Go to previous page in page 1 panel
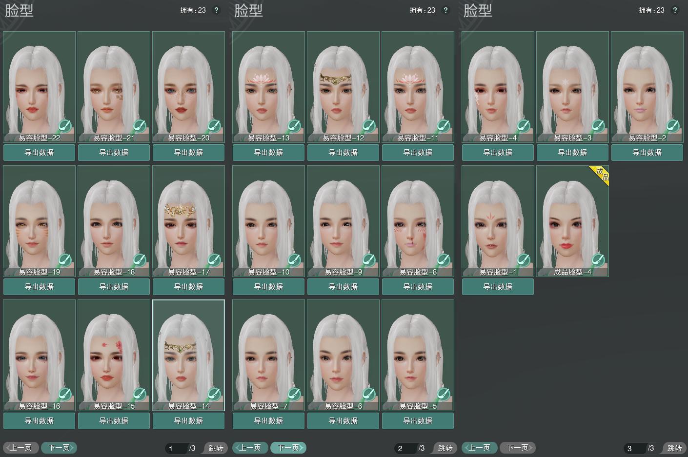 21,448
